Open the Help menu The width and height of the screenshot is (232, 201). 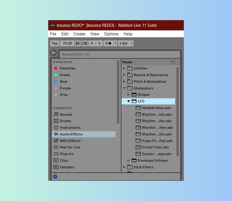coord(128,34)
